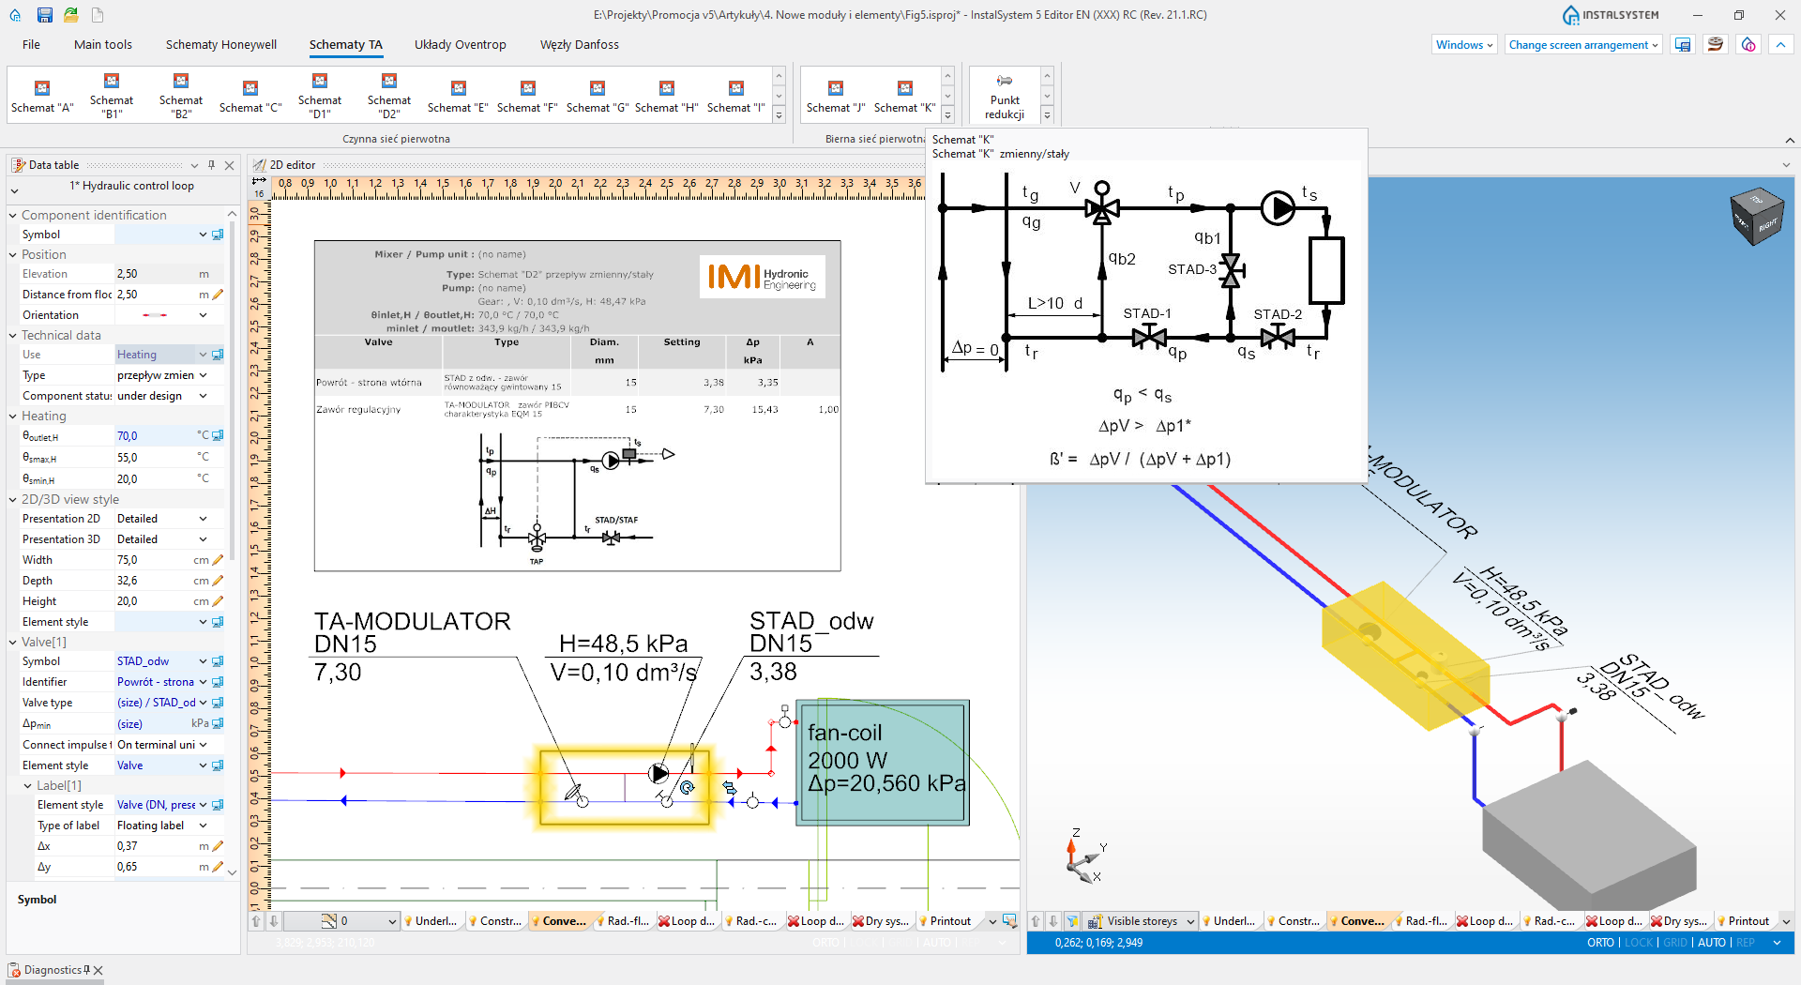Toggle REP mode in 3D view status bar
The image size is (1801, 985).
pos(1746,943)
